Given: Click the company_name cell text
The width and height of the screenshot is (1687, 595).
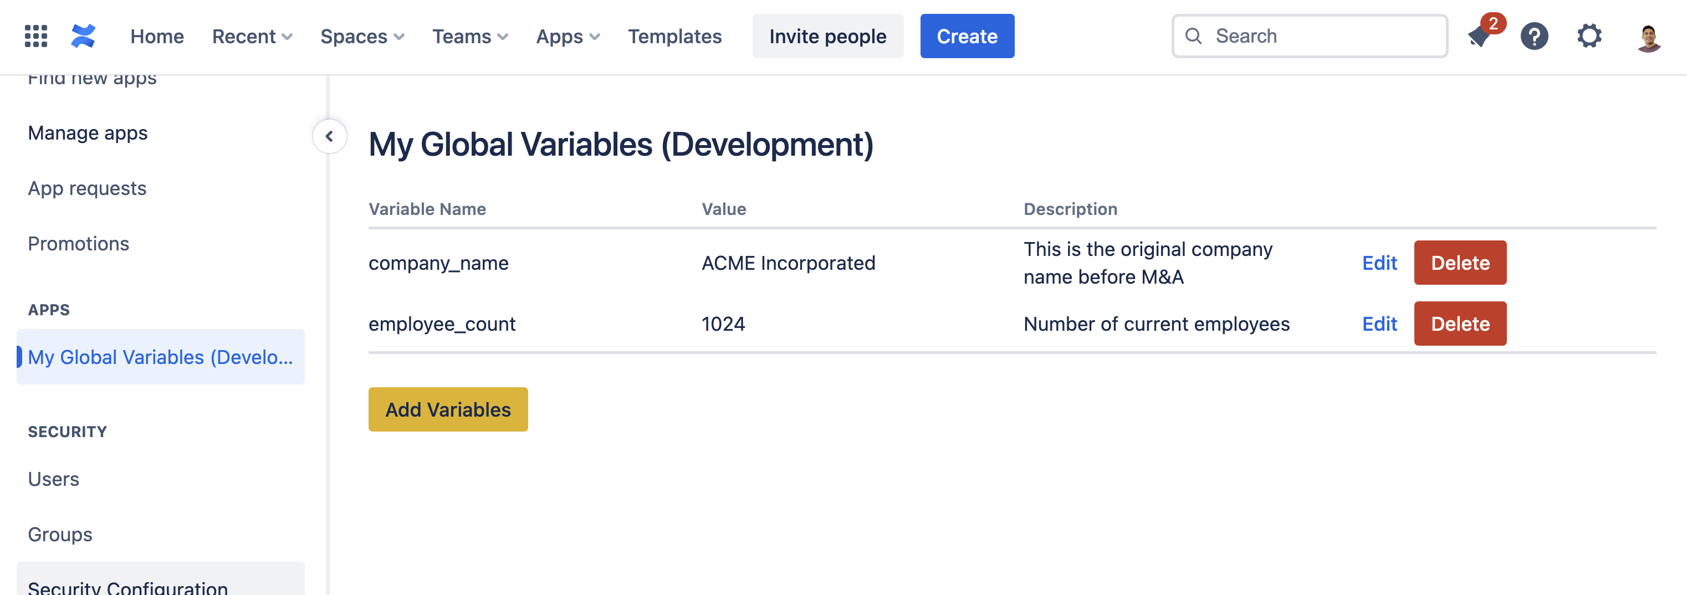Looking at the screenshot, I should pos(438,263).
